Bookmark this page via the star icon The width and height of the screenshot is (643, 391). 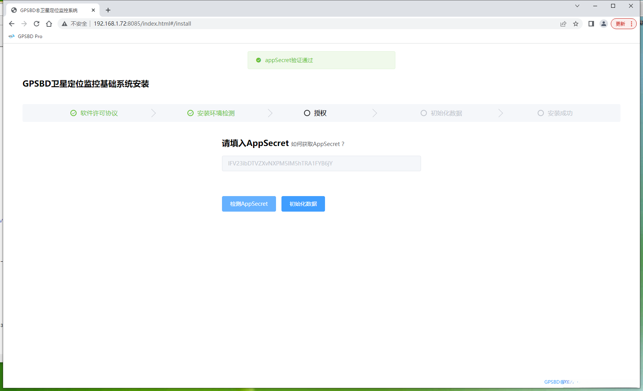[x=576, y=24]
